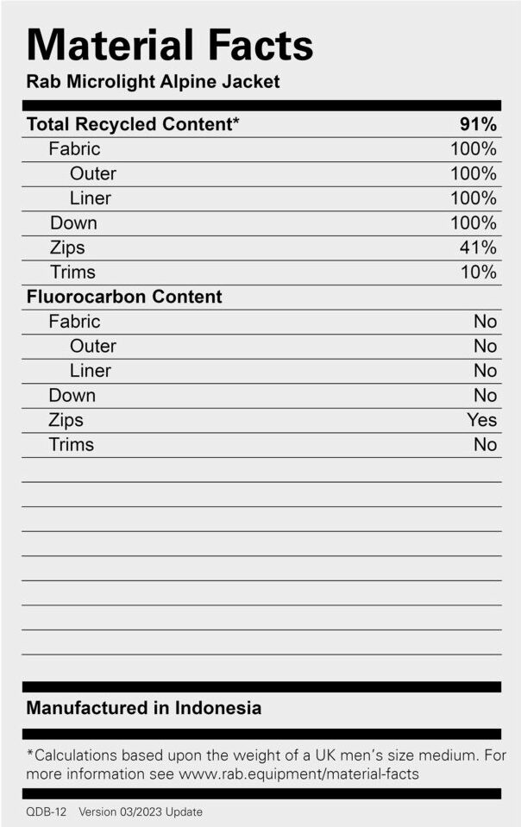The width and height of the screenshot is (521, 827).
Task: Click the 10% value for Trims
Action: coord(478,273)
